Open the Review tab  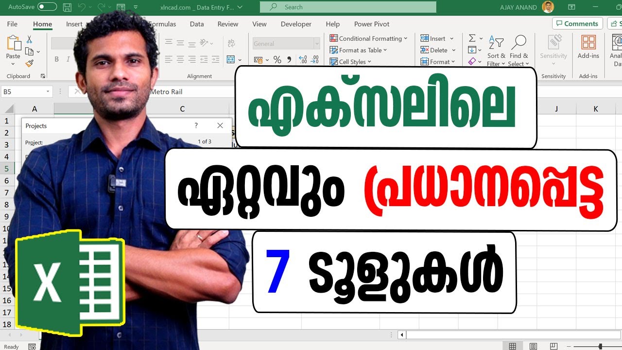tap(228, 24)
